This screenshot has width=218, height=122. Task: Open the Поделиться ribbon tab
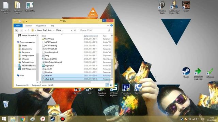point(41,26)
